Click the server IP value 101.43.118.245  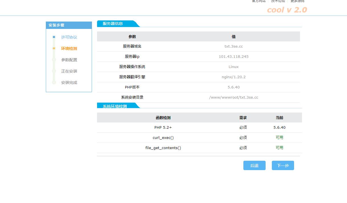tap(233, 56)
